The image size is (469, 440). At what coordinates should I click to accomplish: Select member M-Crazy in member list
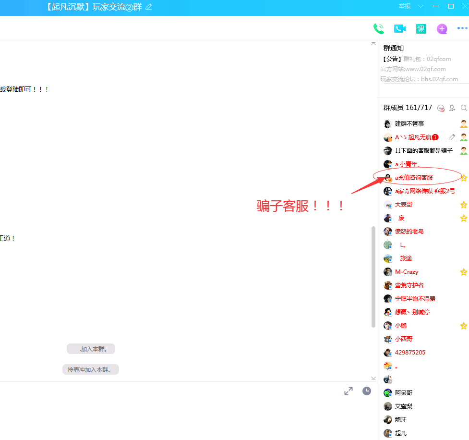pyautogui.click(x=406, y=272)
